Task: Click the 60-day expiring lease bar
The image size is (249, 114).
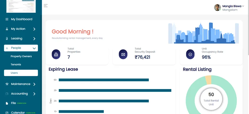Action: click(104, 80)
